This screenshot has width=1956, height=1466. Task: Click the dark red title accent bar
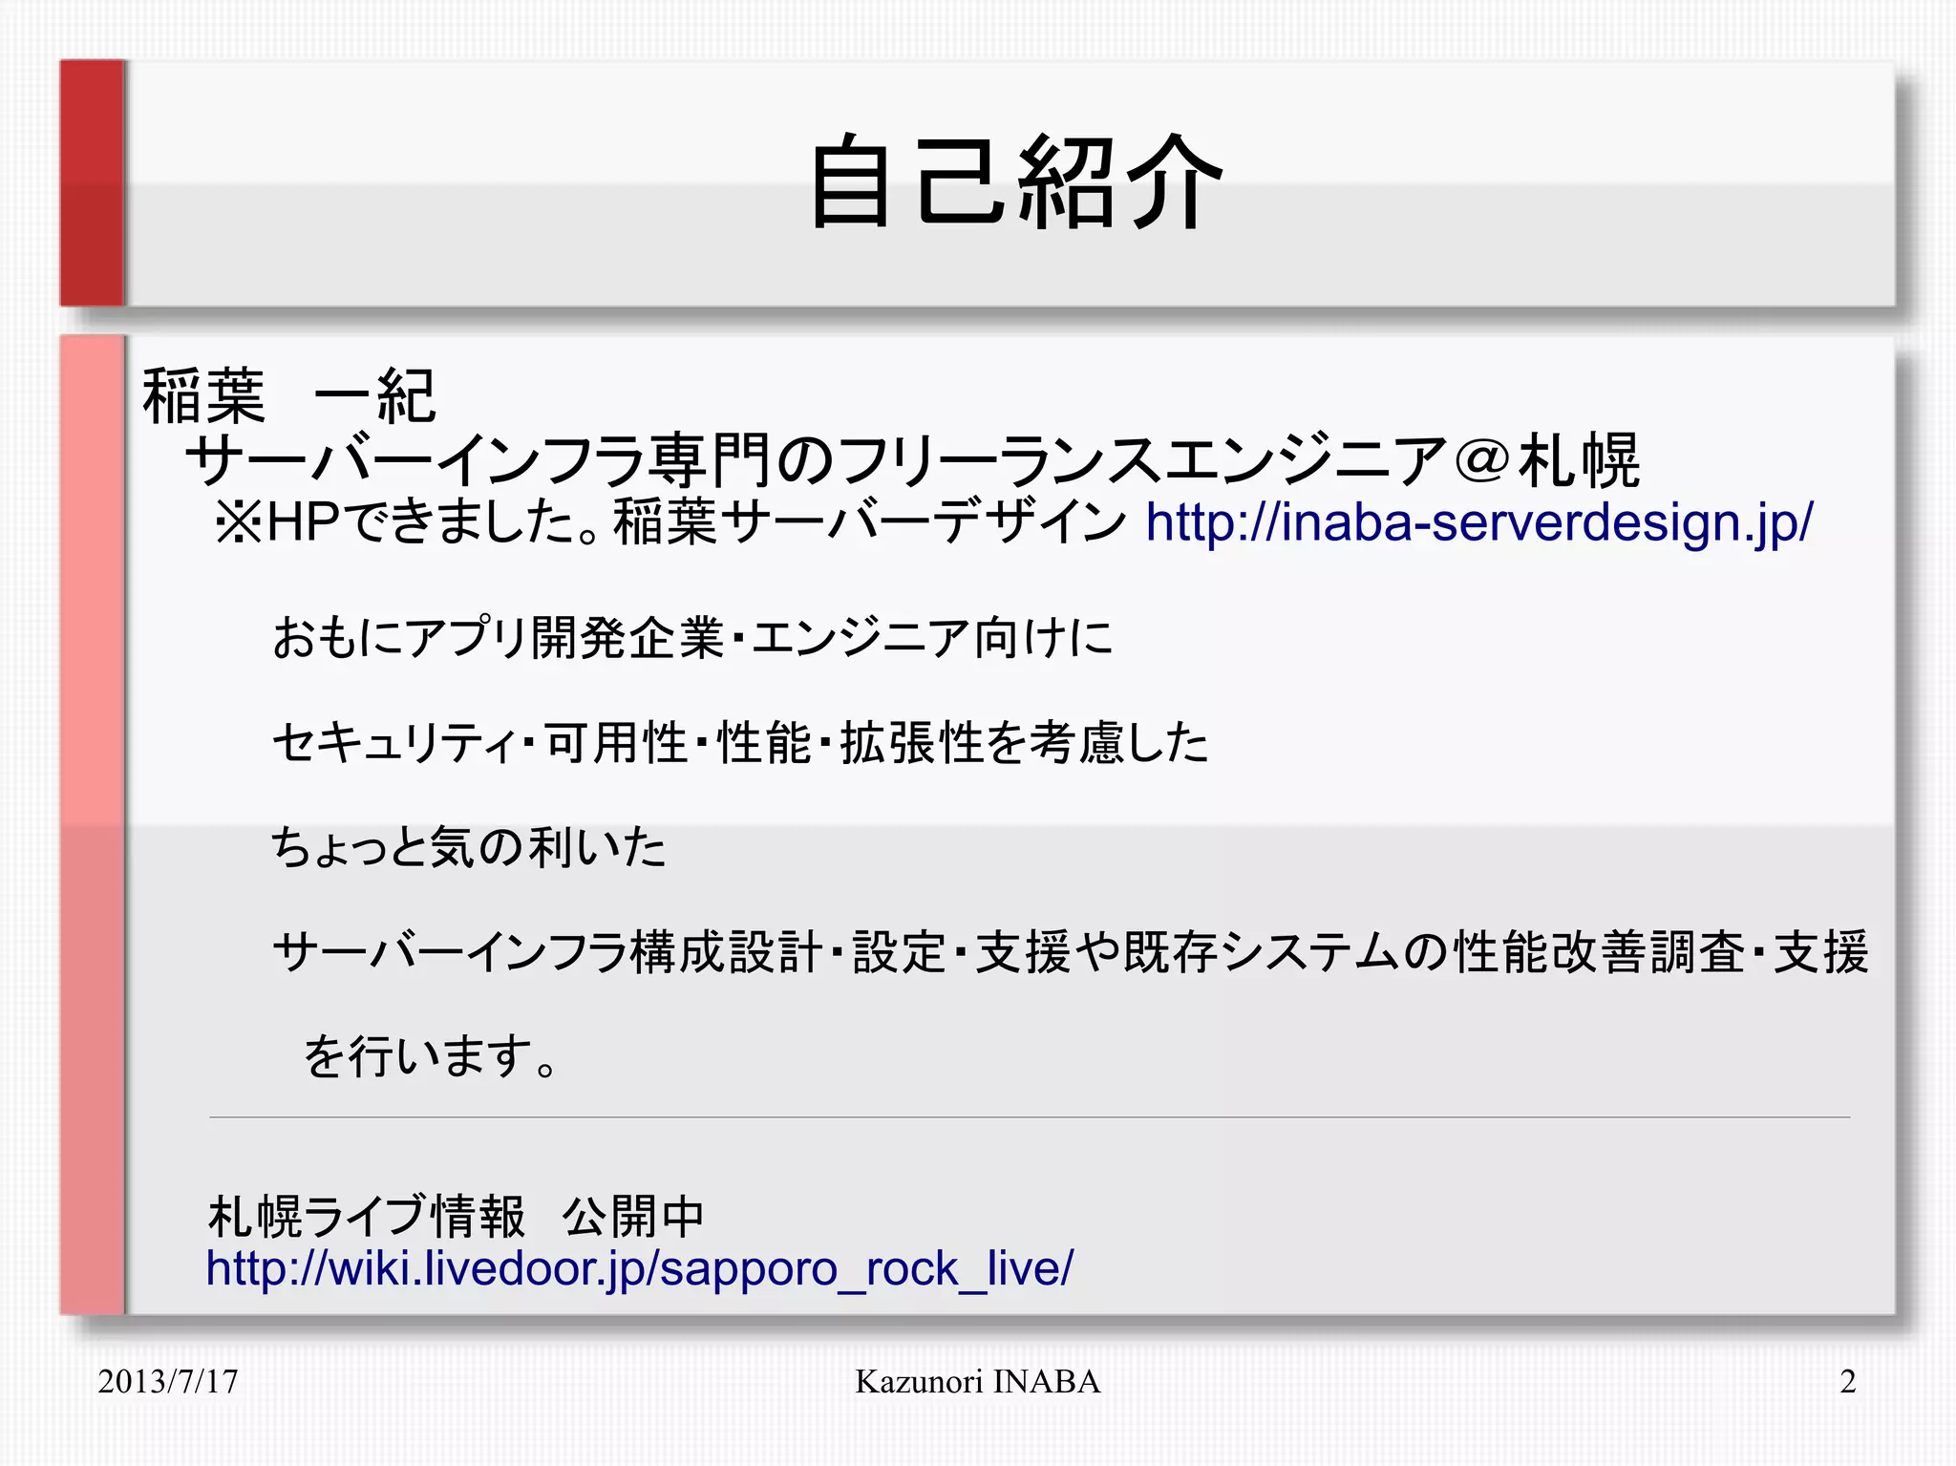coord(93,183)
